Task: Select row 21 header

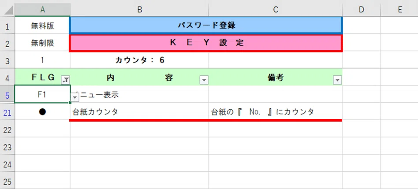Action: (7, 112)
